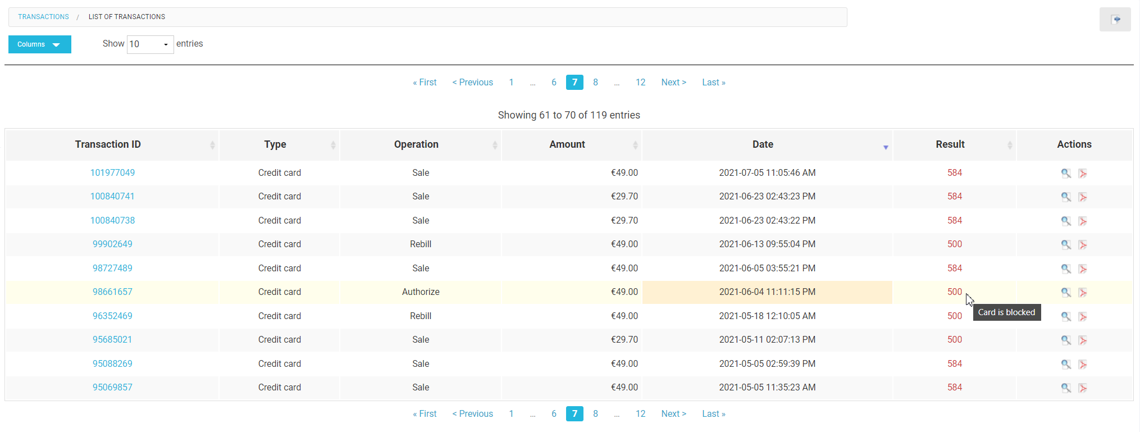Click Next in top pagination
Screen dimensions: 1140x432
coord(673,82)
